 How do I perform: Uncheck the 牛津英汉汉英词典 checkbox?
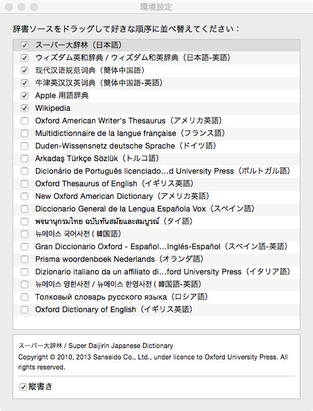tap(25, 83)
